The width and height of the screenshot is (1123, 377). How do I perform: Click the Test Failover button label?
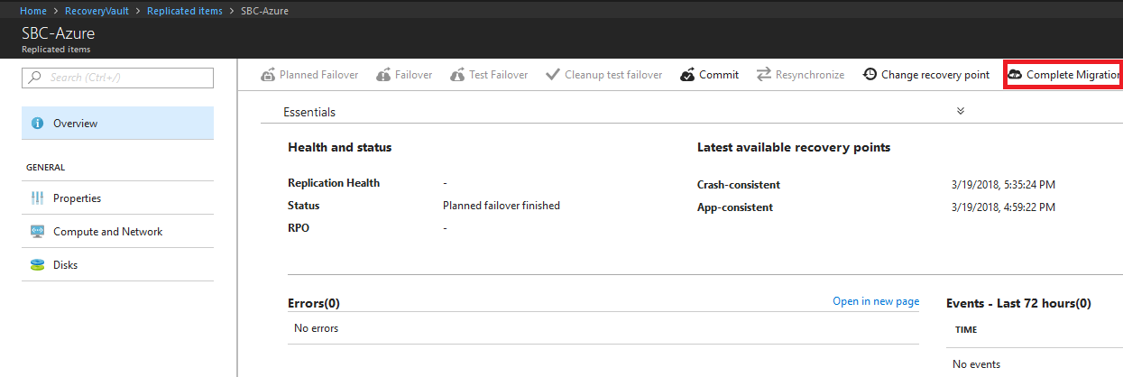point(499,75)
